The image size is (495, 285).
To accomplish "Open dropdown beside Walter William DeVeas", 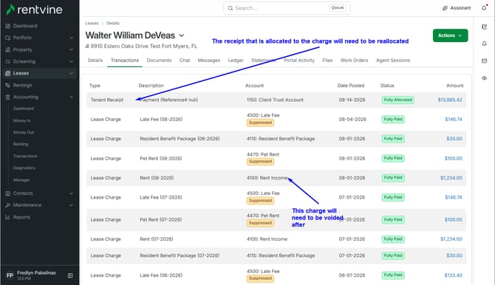I will (x=182, y=35).
